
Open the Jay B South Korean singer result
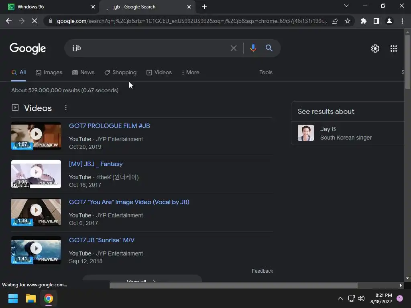click(348, 133)
